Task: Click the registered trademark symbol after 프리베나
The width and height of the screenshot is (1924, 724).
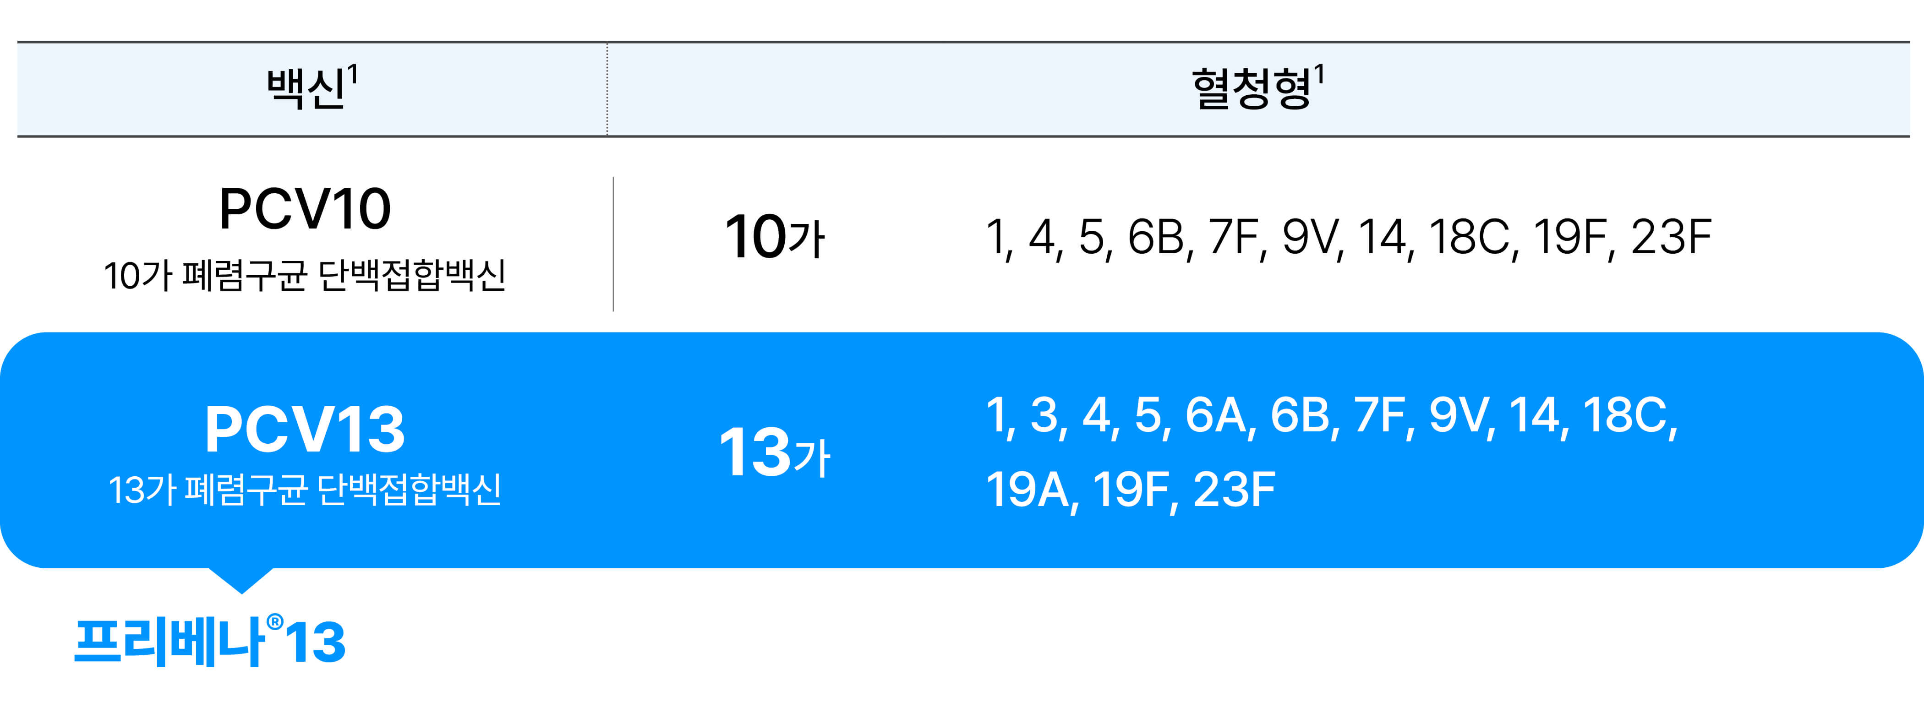Action: [x=274, y=622]
